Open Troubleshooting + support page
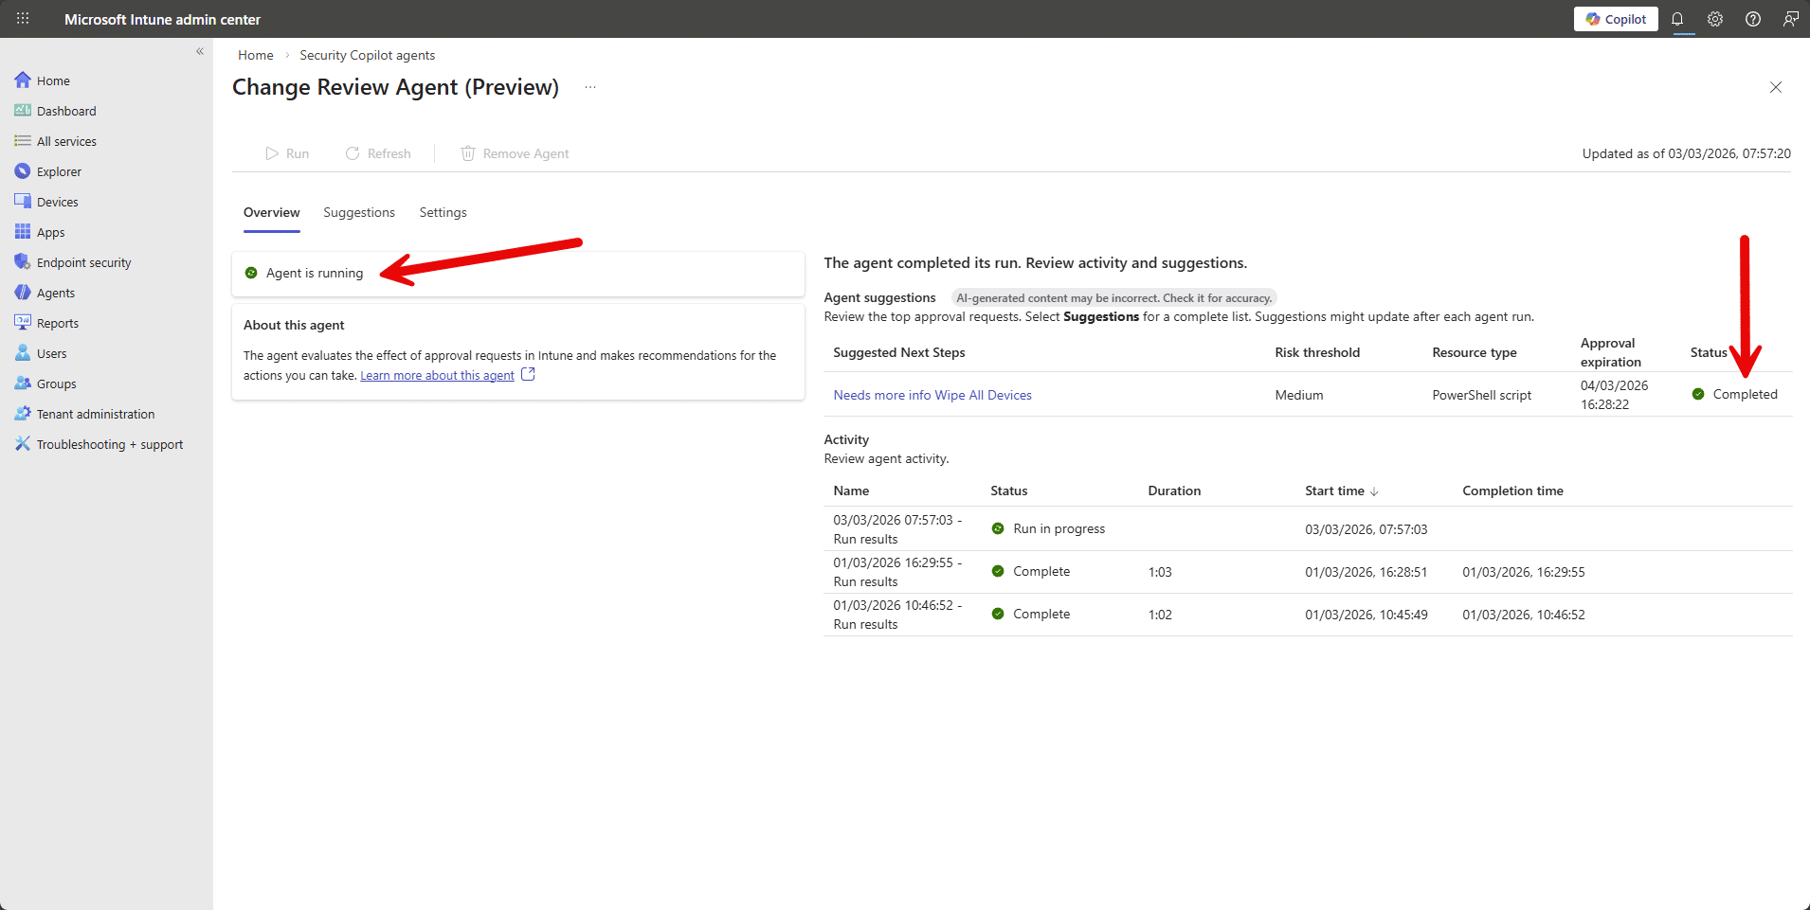Image resolution: width=1810 pixels, height=910 pixels. (x=109, y=444)
